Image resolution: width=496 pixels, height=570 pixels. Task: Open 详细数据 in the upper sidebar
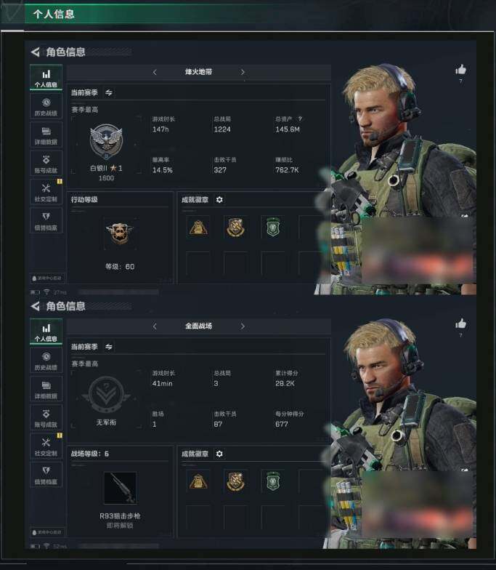point(46,135)
